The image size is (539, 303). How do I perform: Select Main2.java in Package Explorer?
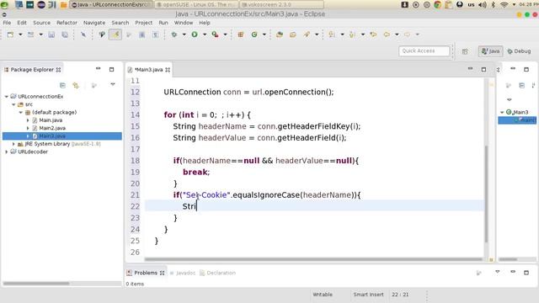coord(52,128)
